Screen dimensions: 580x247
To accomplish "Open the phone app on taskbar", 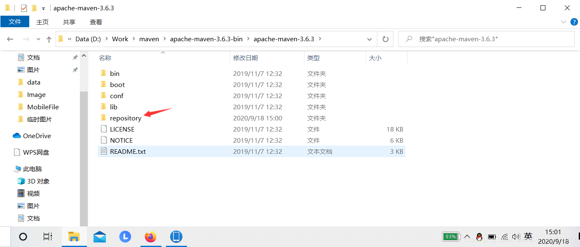I will pos(176,237).
